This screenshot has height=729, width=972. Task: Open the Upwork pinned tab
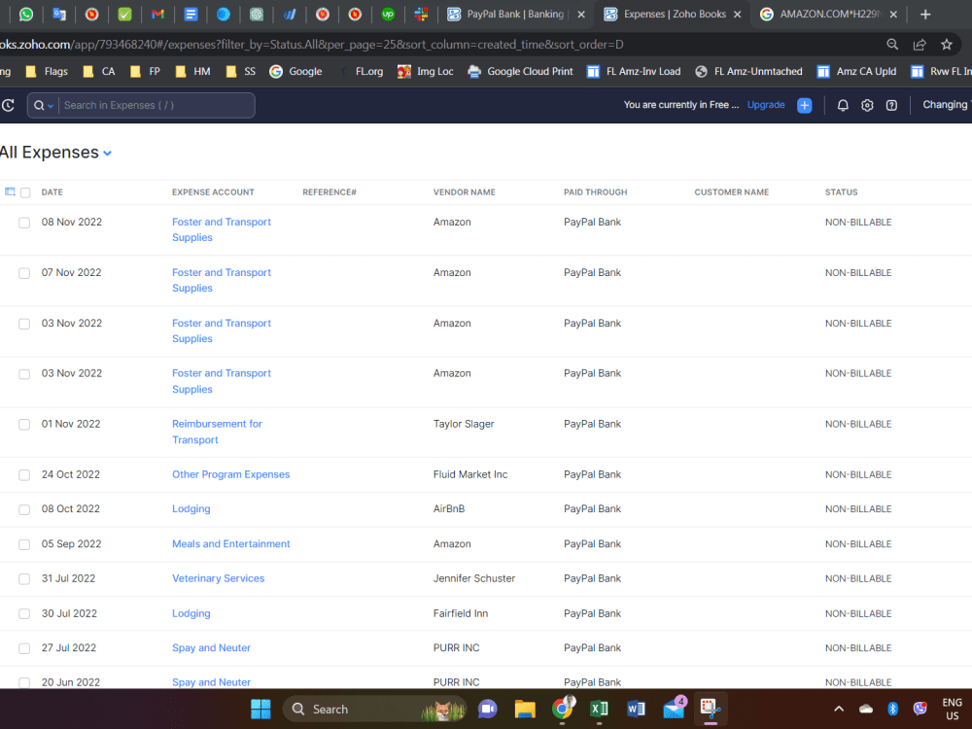pyautogui.click(x=388, y=14)
